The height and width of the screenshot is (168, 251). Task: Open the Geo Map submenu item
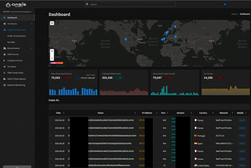(11, 42)
